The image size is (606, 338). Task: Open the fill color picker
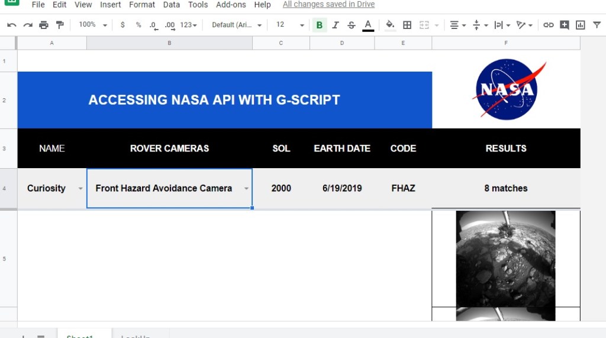click(389, 25)
